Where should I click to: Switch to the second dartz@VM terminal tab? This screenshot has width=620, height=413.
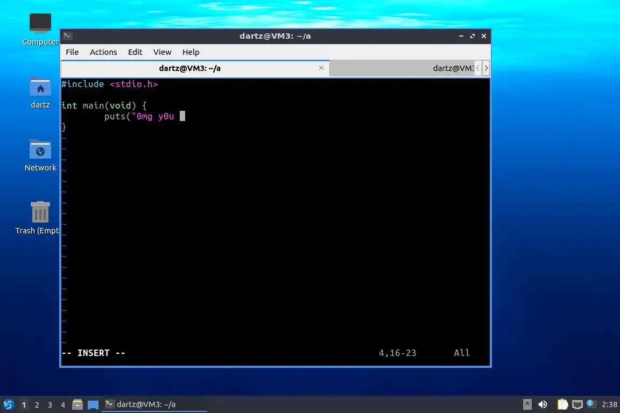coord(403,68)
